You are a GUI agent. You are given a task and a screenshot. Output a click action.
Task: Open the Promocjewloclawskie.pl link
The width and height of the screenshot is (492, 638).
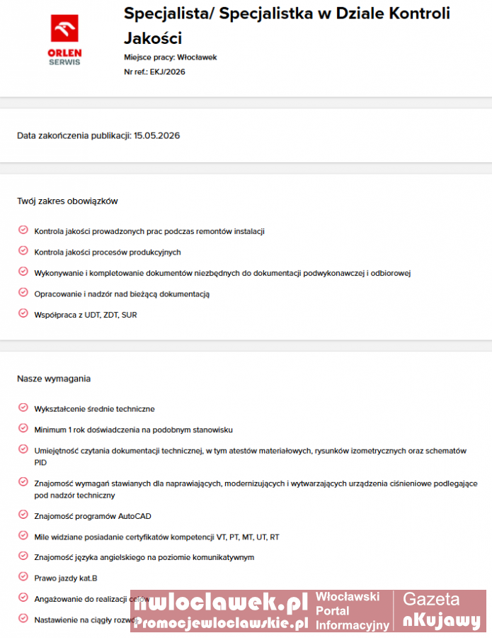[x=220, y=622]
